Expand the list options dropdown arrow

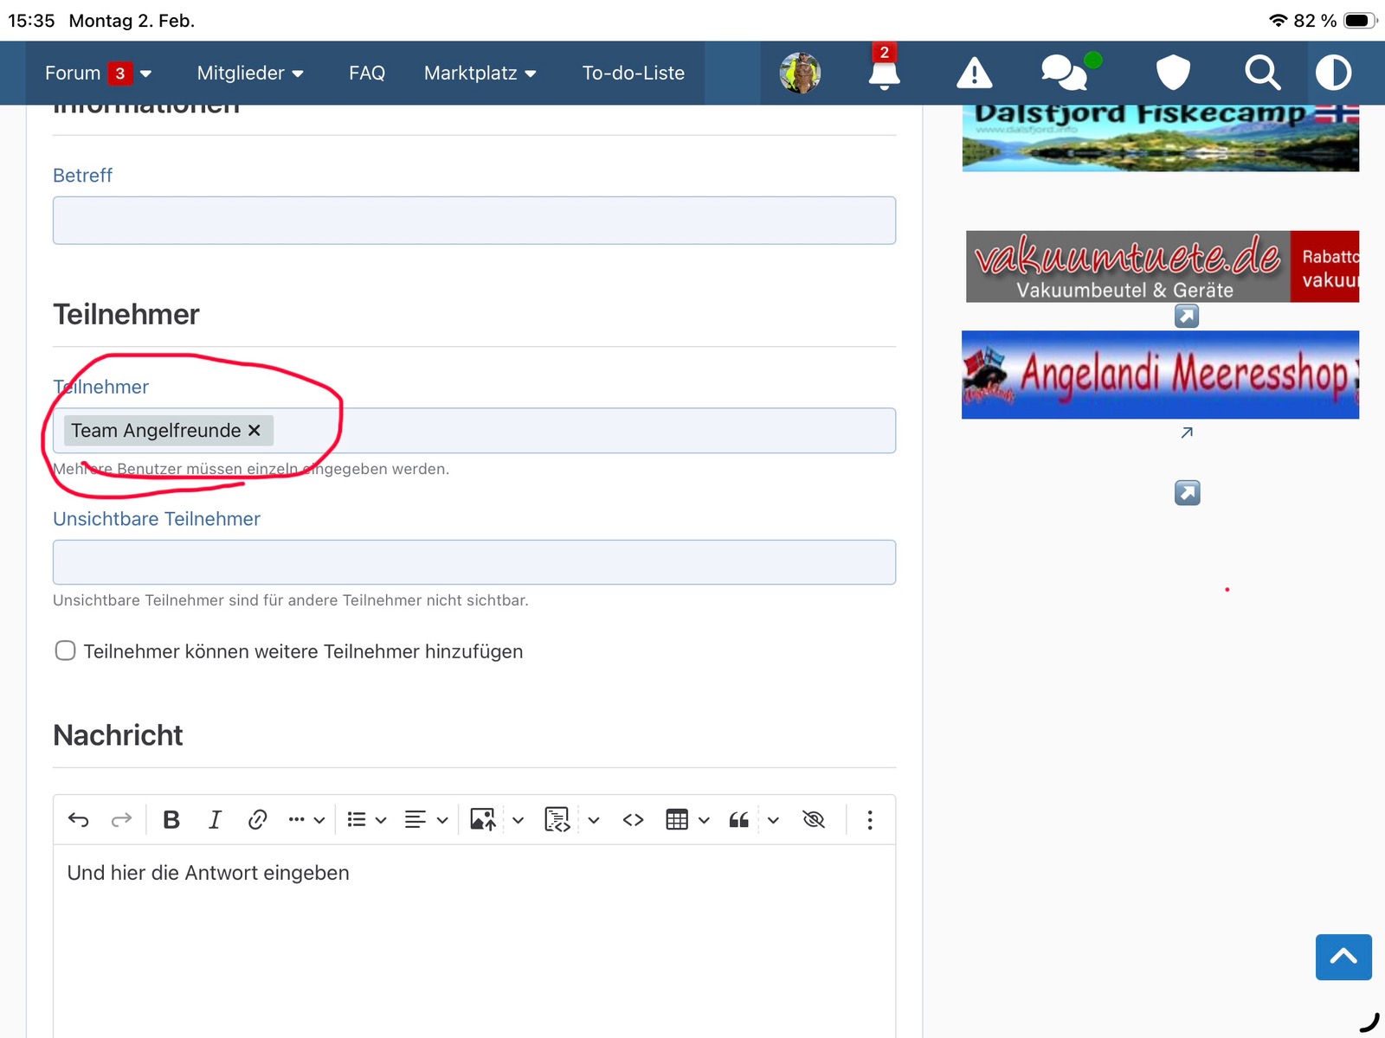381,820
